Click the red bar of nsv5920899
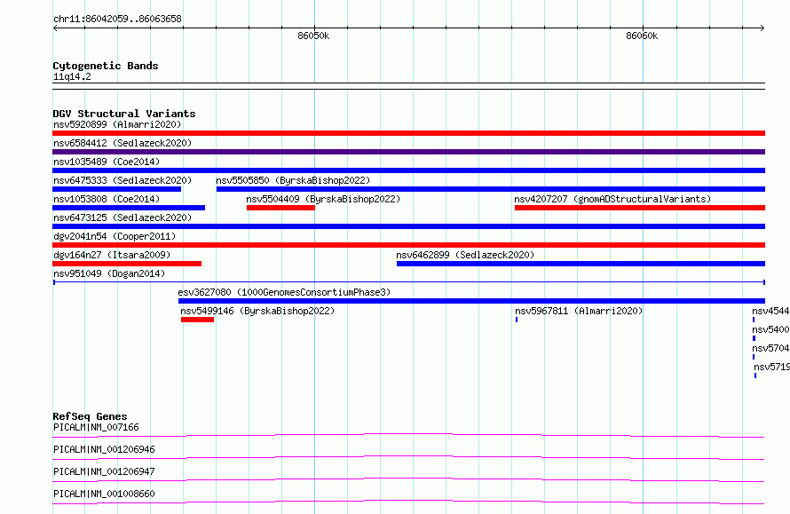The image size is (790, 514). (x=408, y=133)
